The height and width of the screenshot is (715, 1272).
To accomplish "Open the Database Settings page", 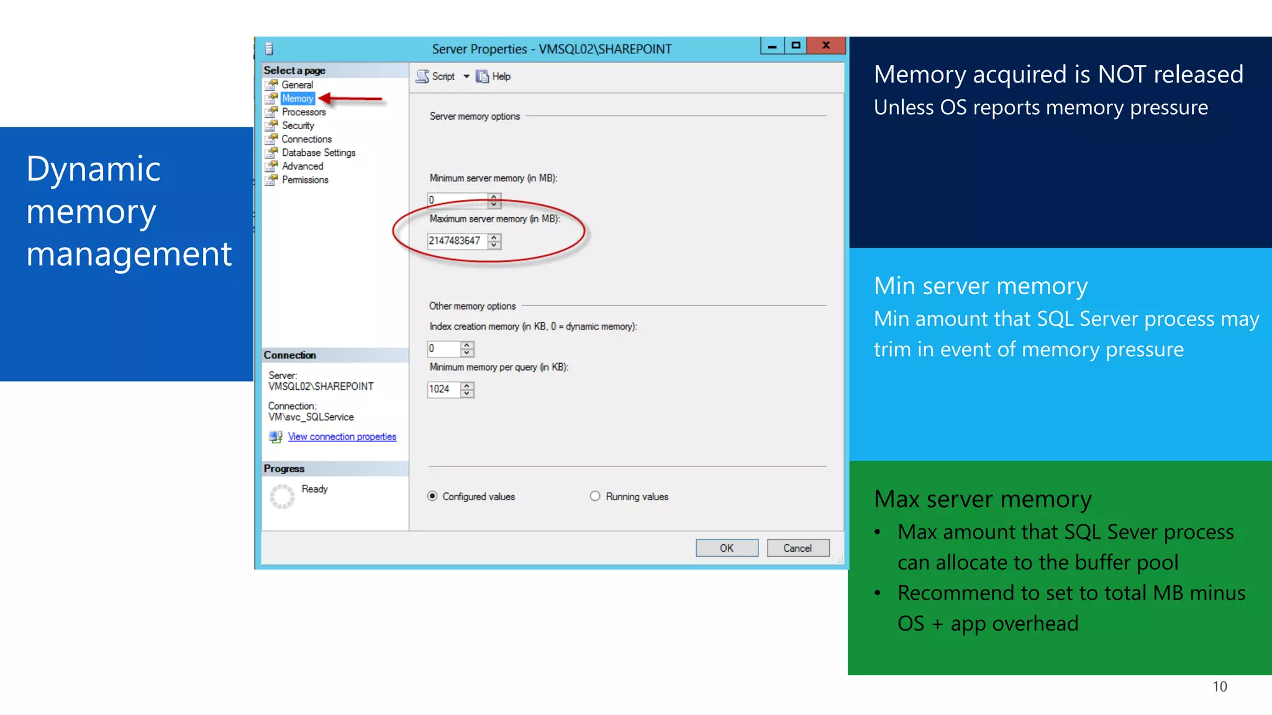I will pos(319,153).
